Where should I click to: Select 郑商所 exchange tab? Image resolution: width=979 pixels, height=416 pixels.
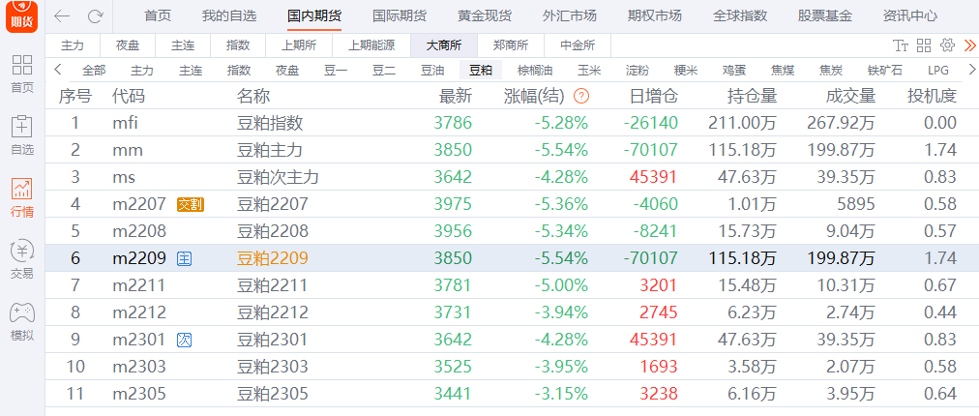(x=511, y=45)
